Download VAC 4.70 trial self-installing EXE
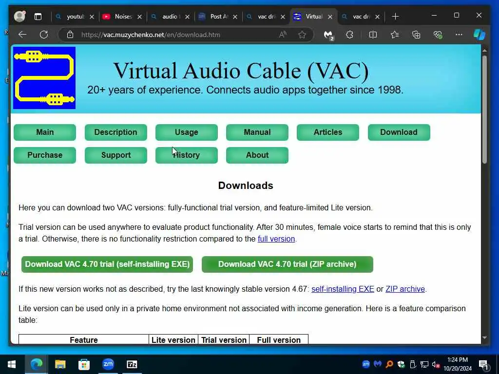The image size is (499, 374). (x=107, y=264)
